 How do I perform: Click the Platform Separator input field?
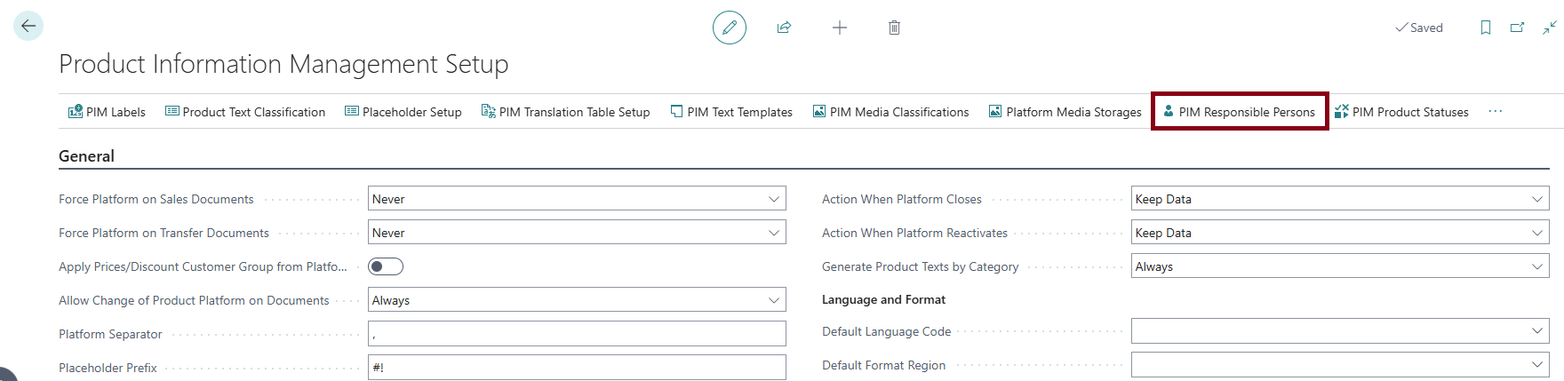576,334
